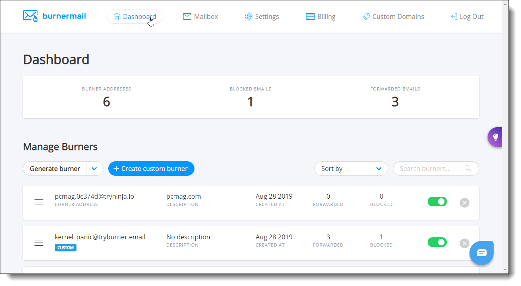521x286 pixels.
Task: Go to the Settings tab
Action: tap(262, 16)
